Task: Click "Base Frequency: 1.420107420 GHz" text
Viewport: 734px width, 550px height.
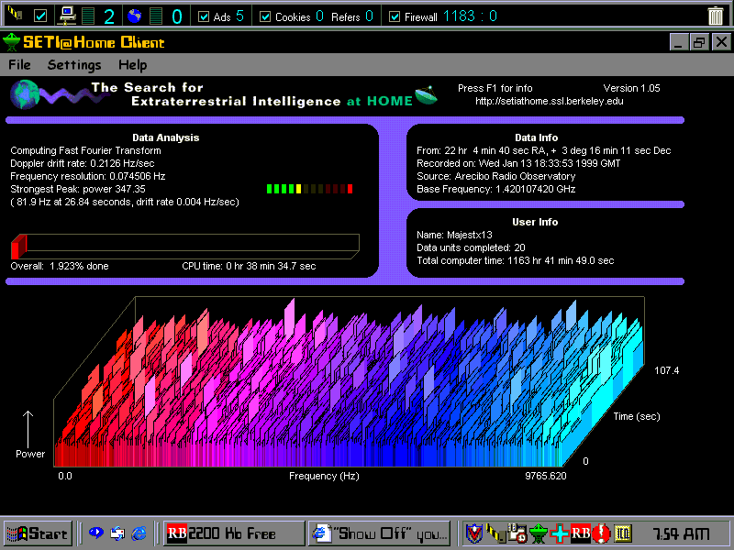Action: tap(496, 189)
